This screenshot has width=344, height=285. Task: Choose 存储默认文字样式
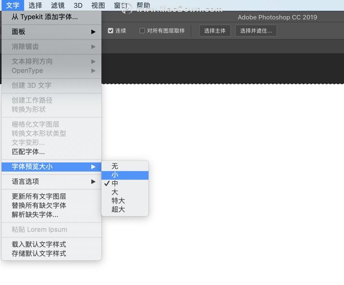point(51,253)
